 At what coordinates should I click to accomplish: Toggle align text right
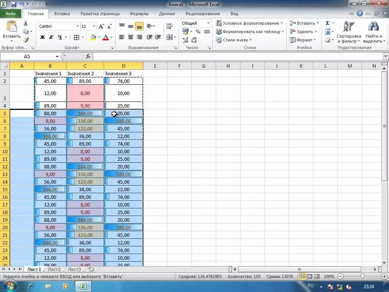tap(139, 37)
